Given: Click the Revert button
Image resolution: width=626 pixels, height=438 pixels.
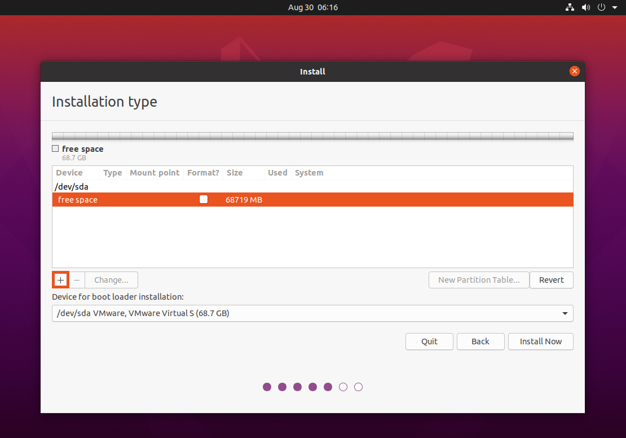Looking at the screenshot, I should tap(552, 280).
